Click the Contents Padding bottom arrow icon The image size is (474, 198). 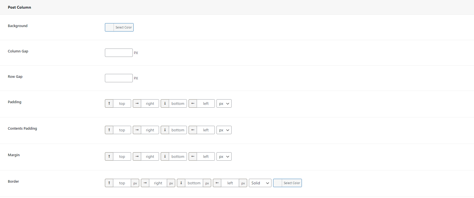[165, 130]
